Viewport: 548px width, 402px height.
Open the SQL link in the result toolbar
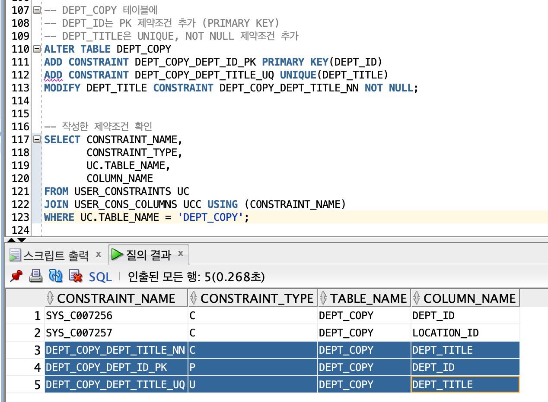(100, 276)
